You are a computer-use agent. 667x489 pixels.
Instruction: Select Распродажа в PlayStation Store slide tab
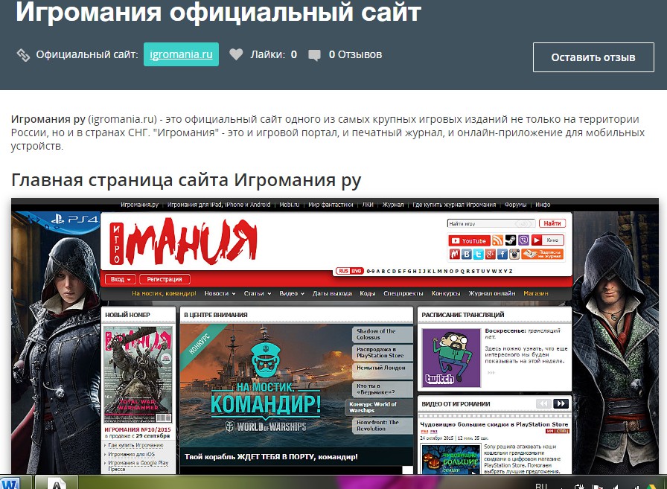click(383, 353)
